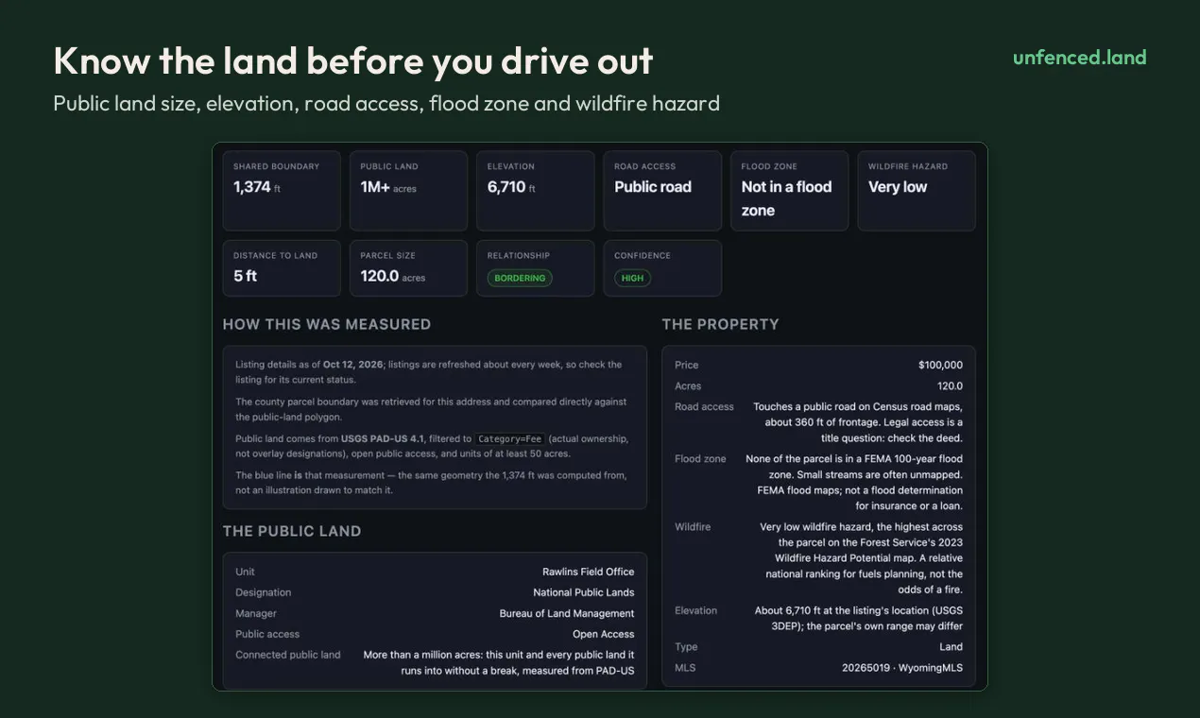Open the Wildfire Hazard Very low card
Screen dimensions: 1200x718
click(x=917, y=191)
